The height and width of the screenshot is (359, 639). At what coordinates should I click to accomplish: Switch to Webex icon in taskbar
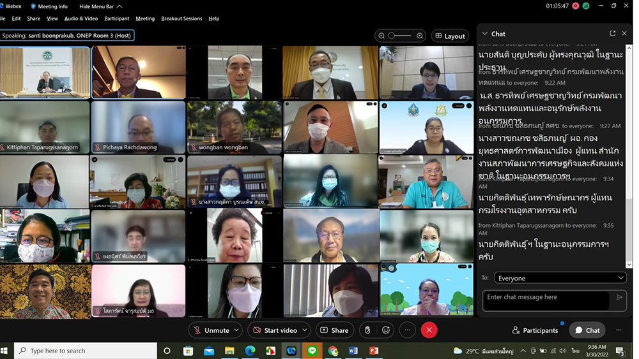click(291, 351)
